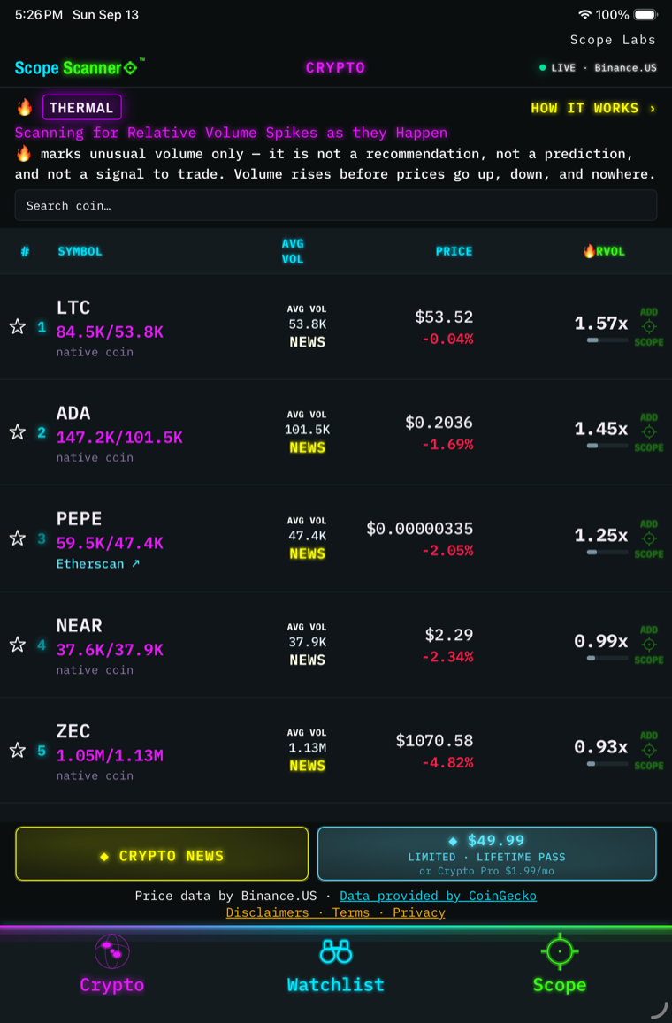The image size is (672, 1023).
Task: Click the $1070.58 price
Action: [434, 740]
